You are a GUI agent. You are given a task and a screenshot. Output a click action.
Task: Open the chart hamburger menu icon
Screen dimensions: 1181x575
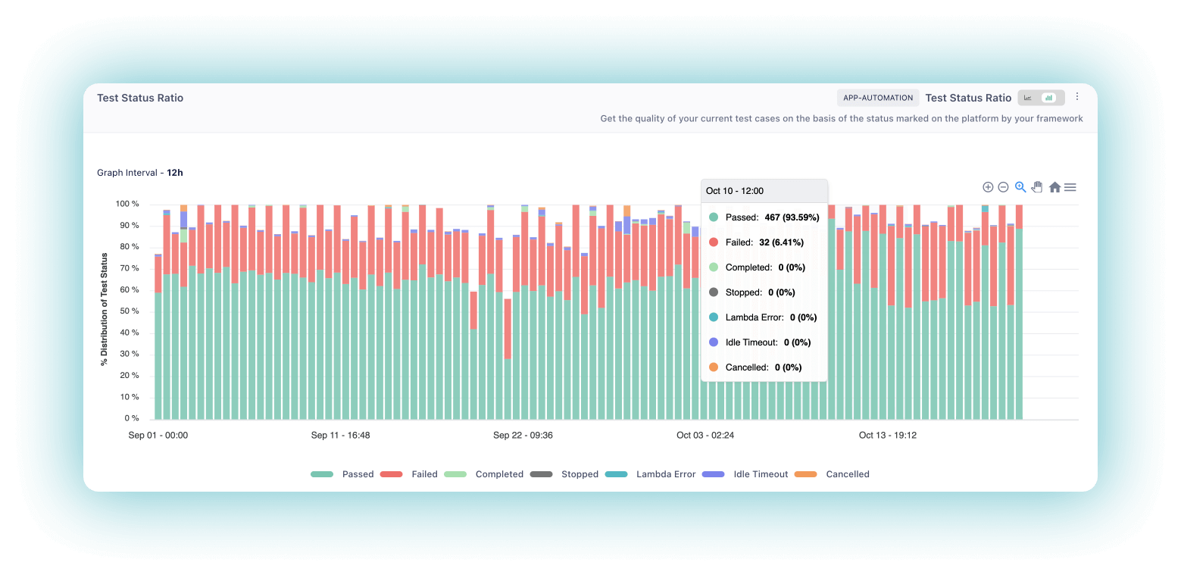pyautogui.click(x=1070, y=187)
